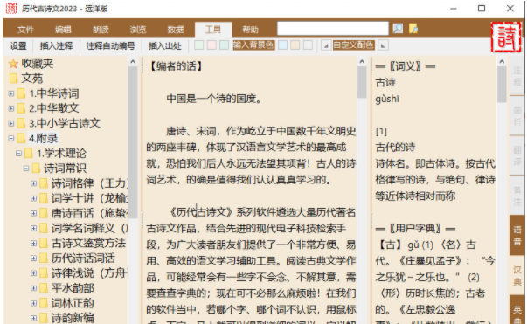Click the 插入出处 button

tap(165, 45)
